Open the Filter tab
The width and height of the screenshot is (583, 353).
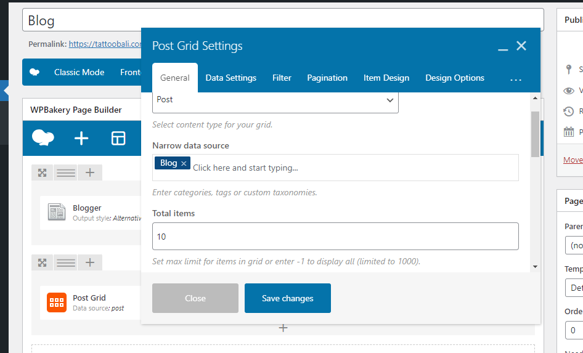(x=282, y=78)
